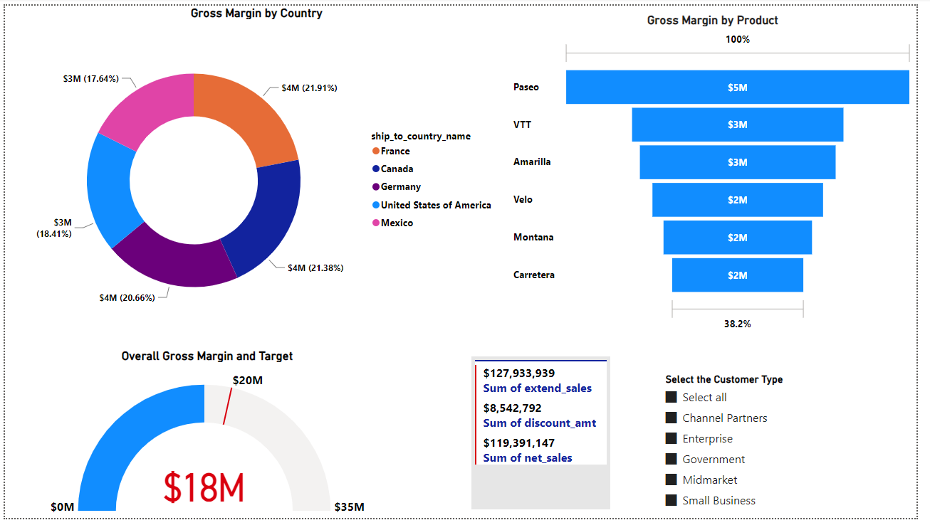Click the Canada legend entry
This screenshot has width=930, height=530.
pos(397,169)
